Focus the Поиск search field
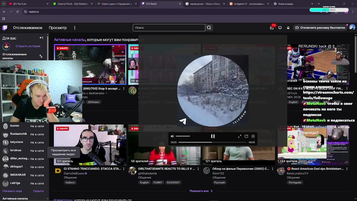This screenshot has width=357, height=201. (x=169, y=28)
